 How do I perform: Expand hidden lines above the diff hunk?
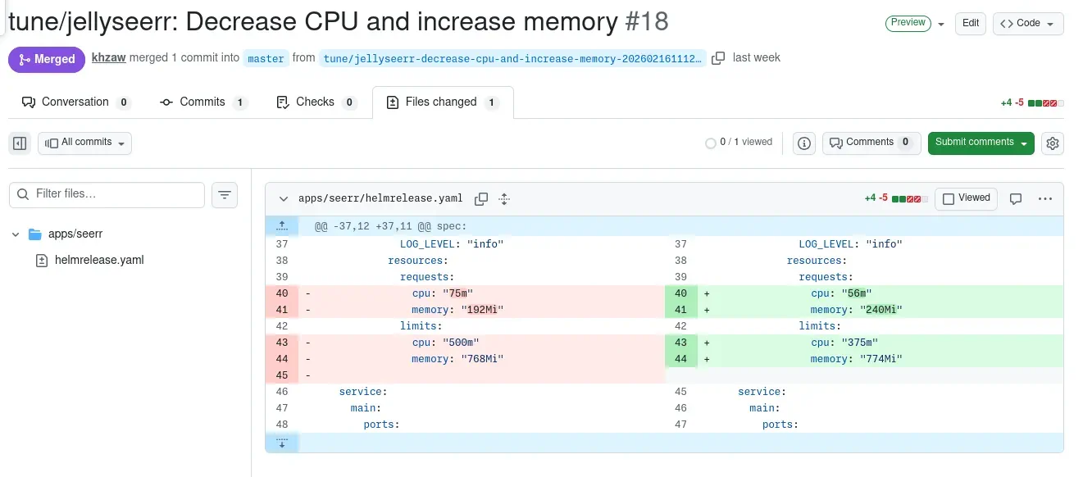(x=282, y=225)
